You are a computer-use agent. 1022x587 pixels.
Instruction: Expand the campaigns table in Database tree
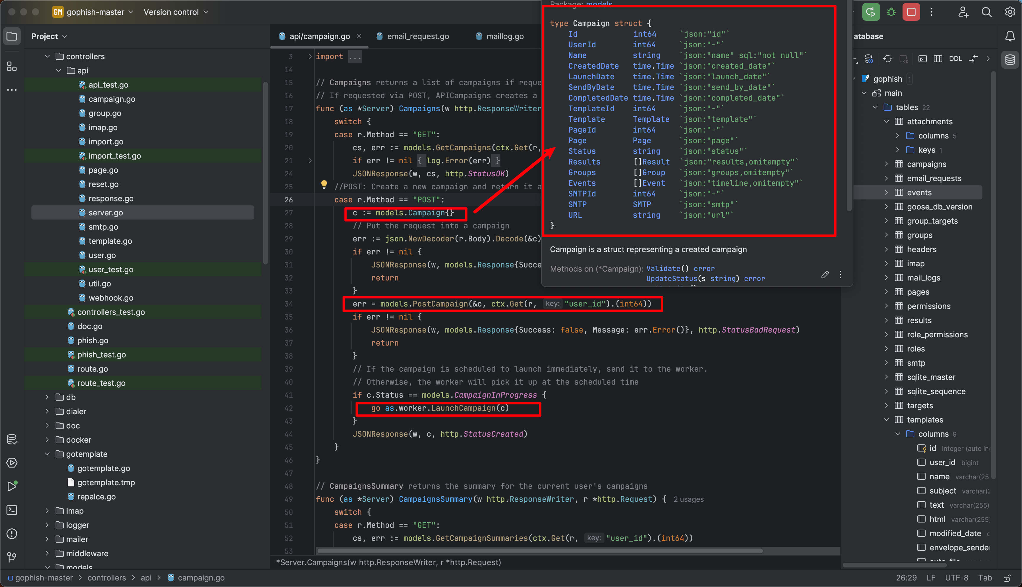pyautogui.click(x=886, y=164)
